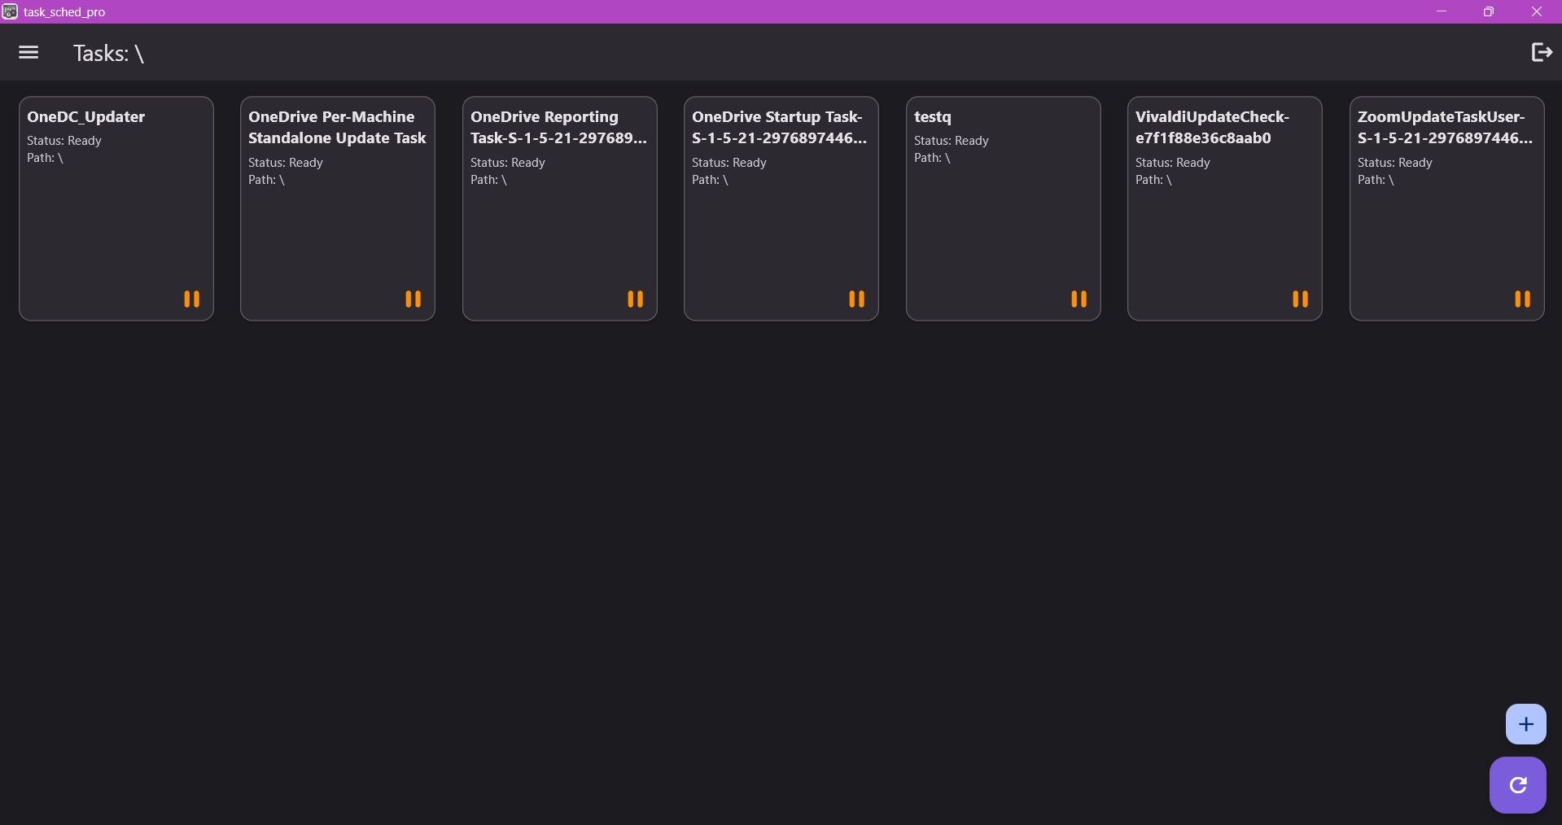This screenshot has height=825, width=1562.
Task: Refresh the task list
Action: pyautogui.click(x=1518, y=785)
